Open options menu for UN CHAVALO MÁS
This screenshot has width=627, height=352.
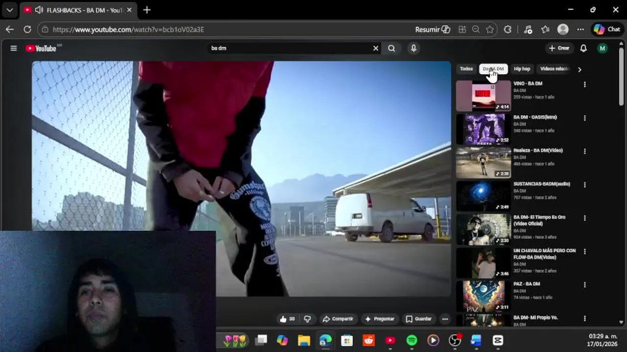pyautogui.click(x=584, y=251)
